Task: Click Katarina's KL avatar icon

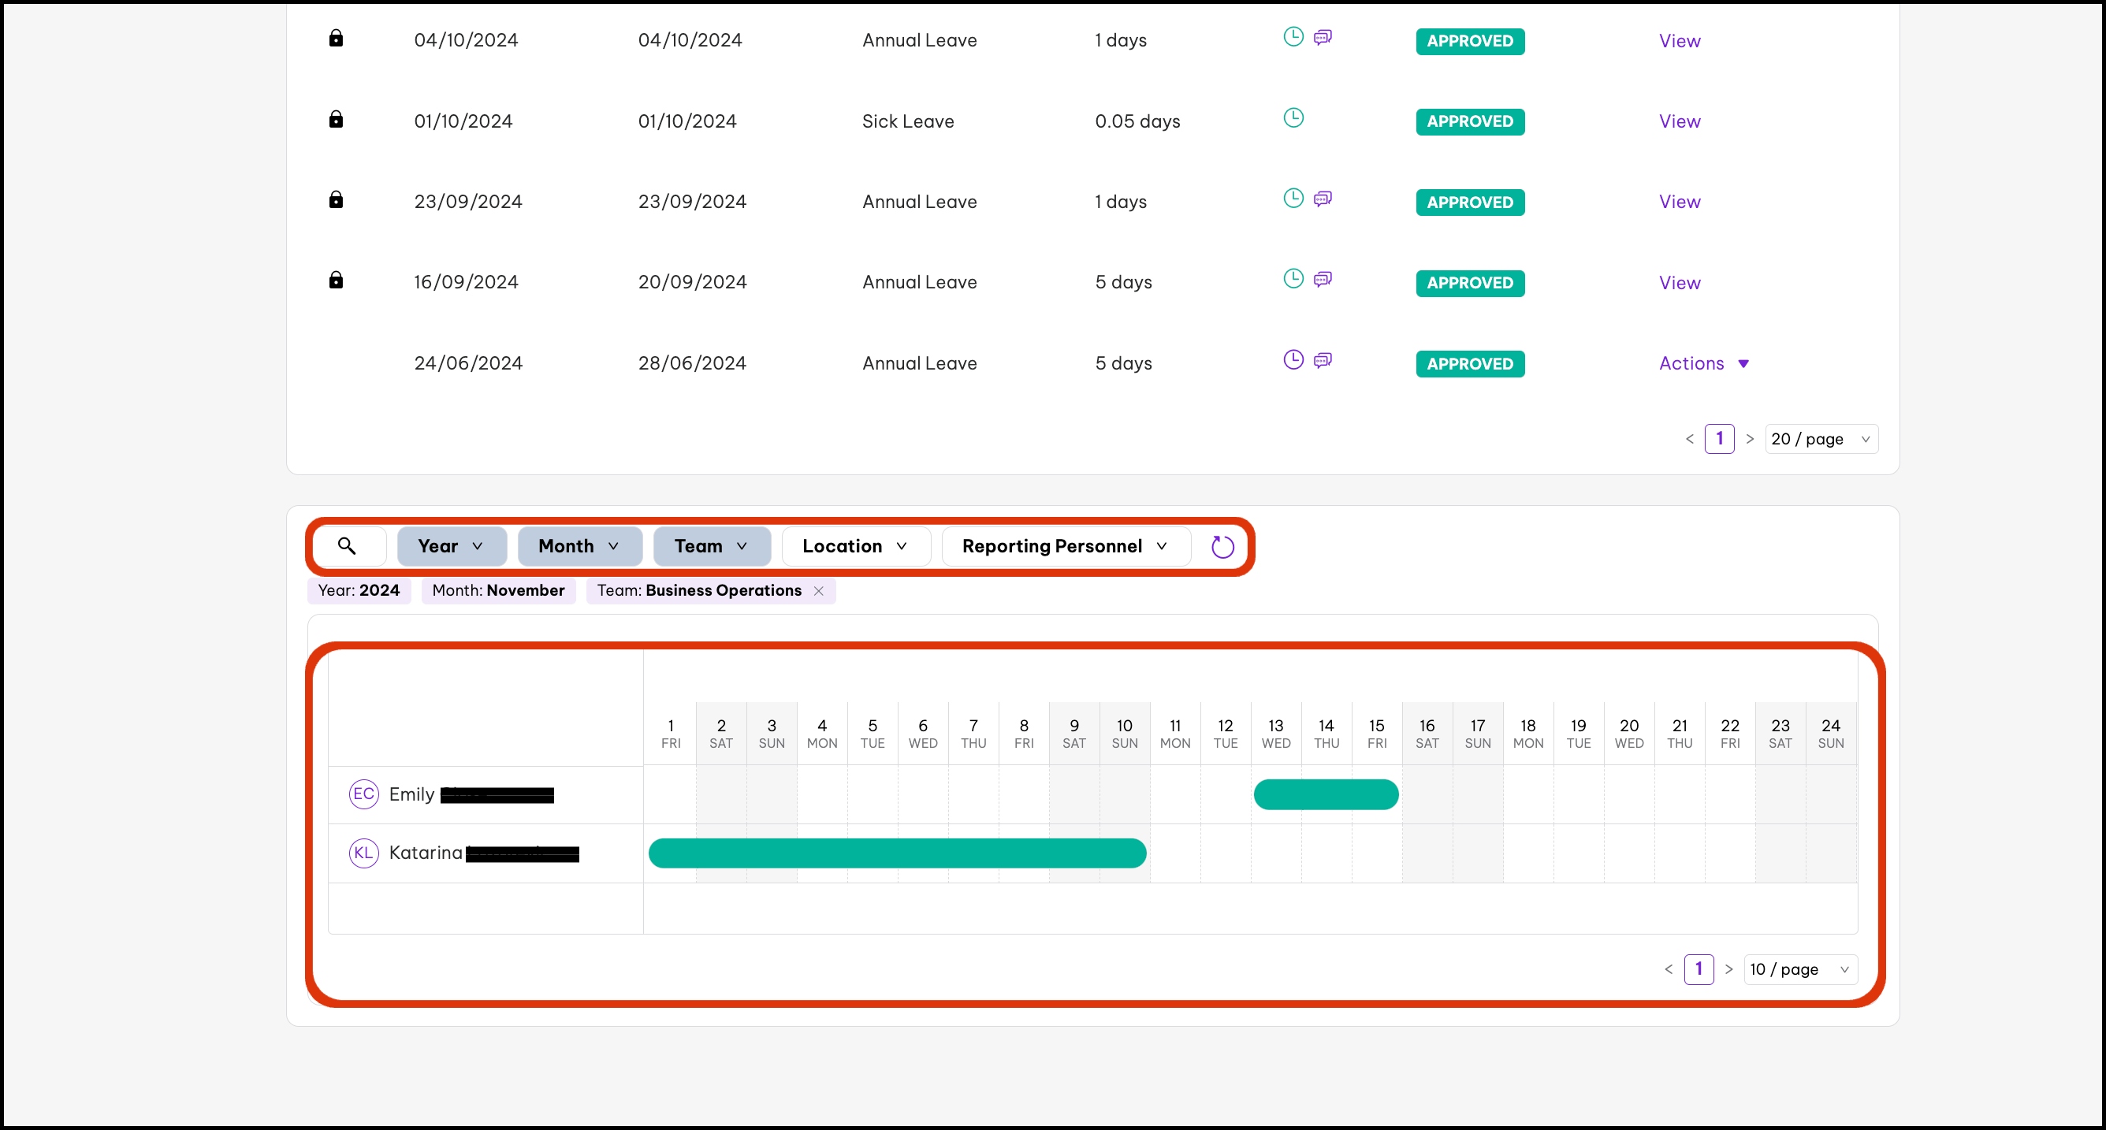Action: [x=364, y=853]
